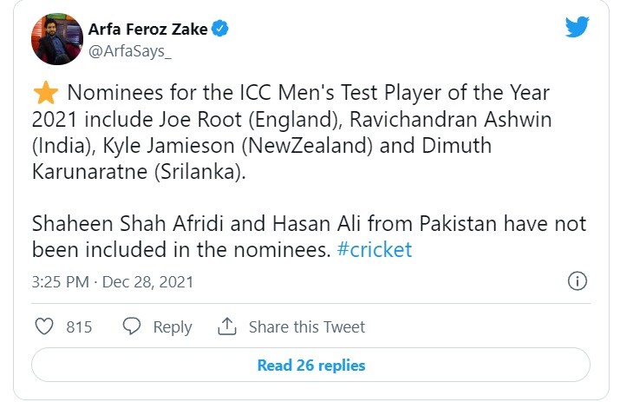Click the 3:25 PM Dec 28, 2021 timestamp
Screen dimensions: 620x402
113,282
